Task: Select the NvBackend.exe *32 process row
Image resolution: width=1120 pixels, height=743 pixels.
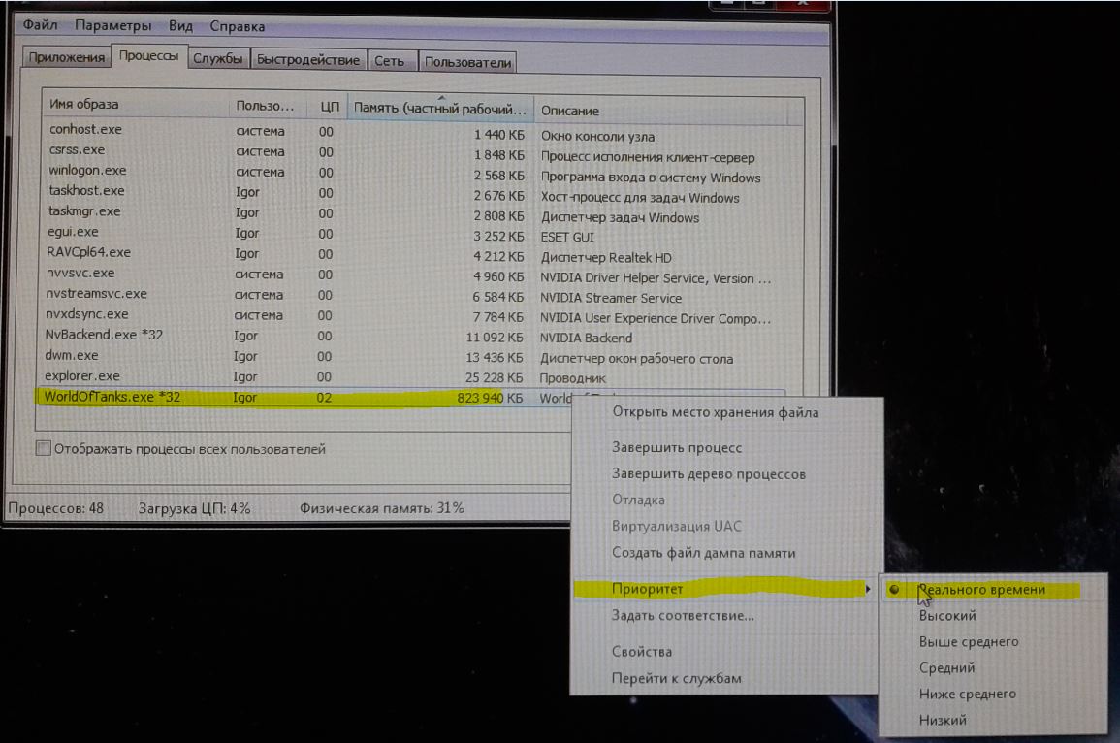Action: click(x=107, y=336)
